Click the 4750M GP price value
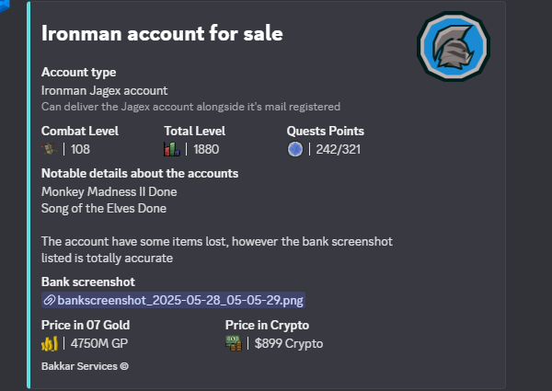Viewport: 552px width, 391px height. pos(99,343)
